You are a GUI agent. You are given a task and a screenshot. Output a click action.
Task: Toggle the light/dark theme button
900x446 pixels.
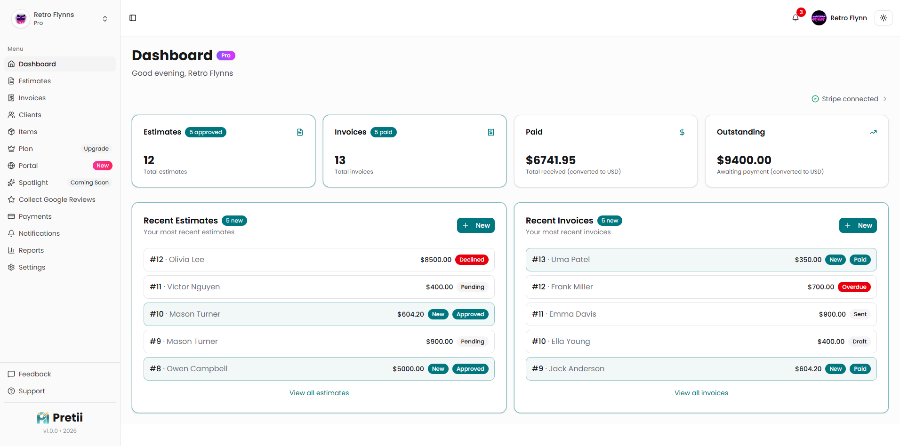coord(883,18)
